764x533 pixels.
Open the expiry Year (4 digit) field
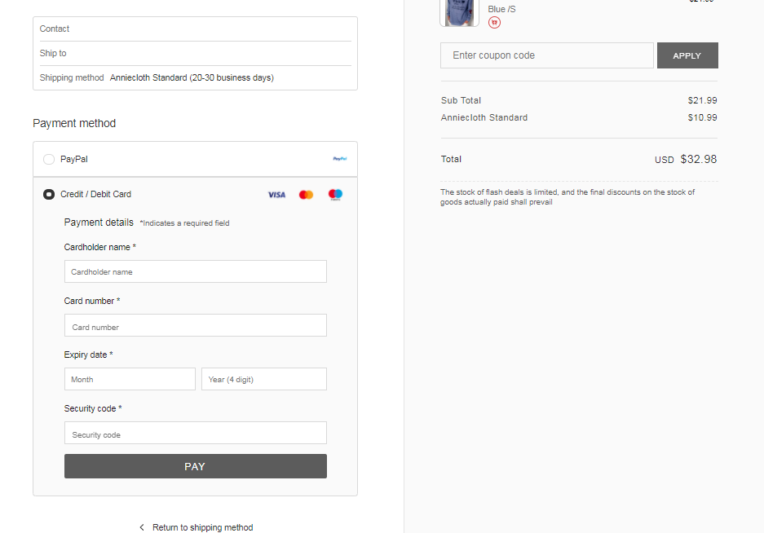point(263,379)
